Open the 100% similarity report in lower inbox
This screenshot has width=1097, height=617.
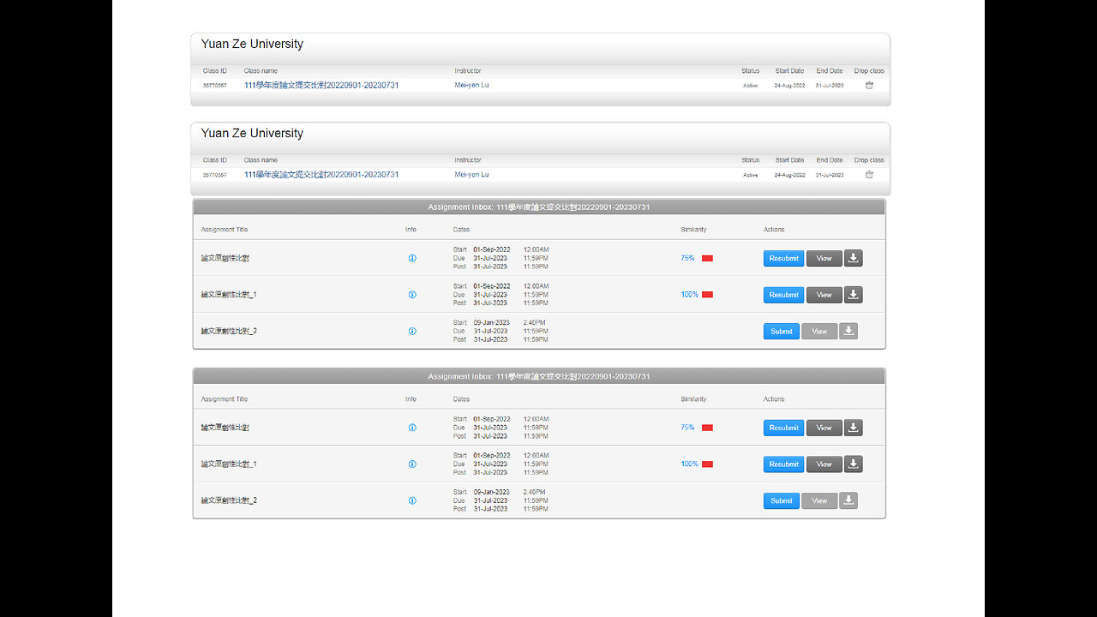tap(690, 464)
